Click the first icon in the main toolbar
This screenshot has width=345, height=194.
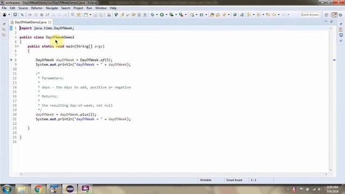coord(4,15)
